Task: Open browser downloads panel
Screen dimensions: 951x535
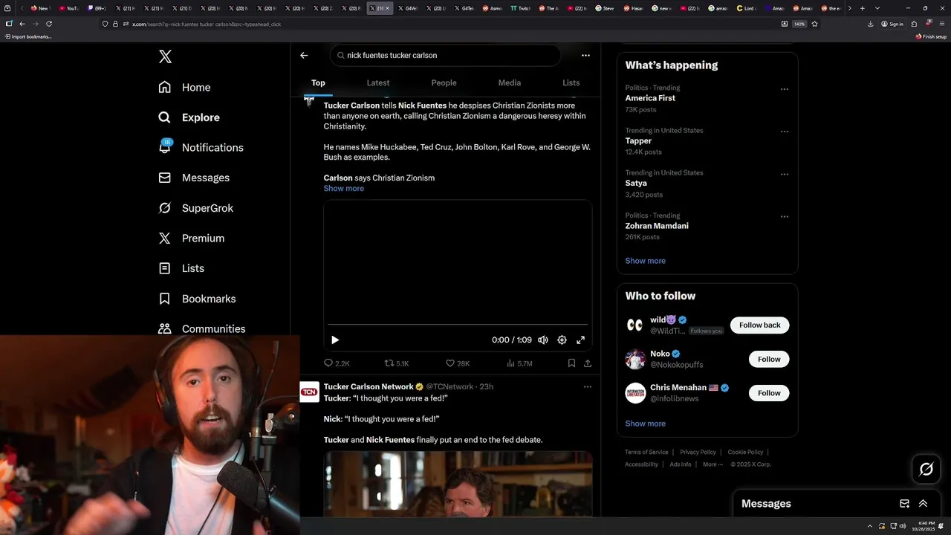Action: (870, 24)
